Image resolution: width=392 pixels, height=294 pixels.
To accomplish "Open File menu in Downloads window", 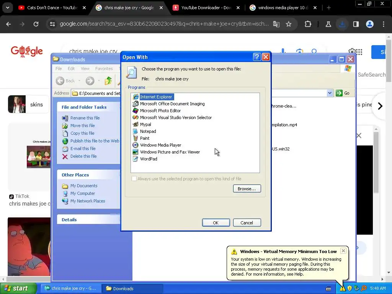I will [59, 69].
